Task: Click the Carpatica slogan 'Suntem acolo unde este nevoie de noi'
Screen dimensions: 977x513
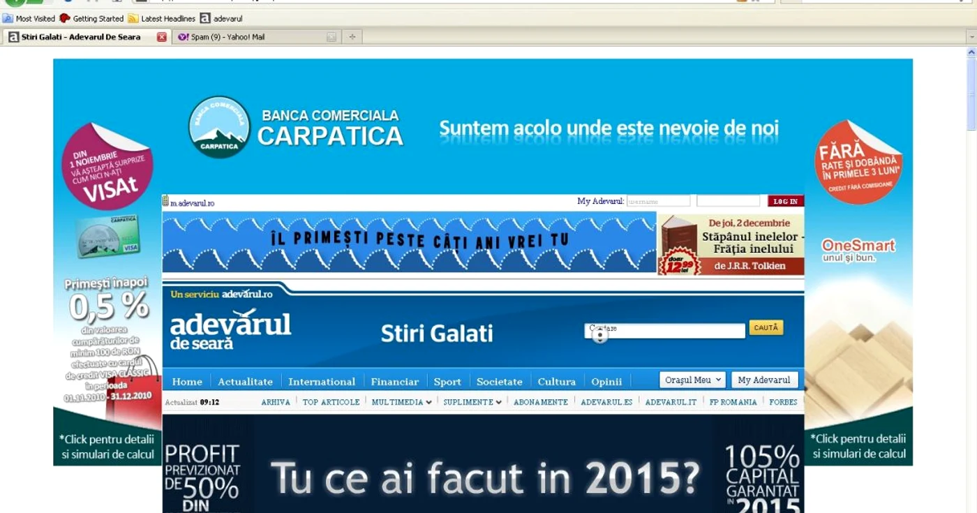Action: pyautogui.click(x=609, y=128)
